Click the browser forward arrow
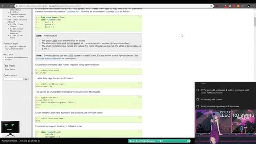The width and height of the screenshot is (256, 144). pyautogui.click(x=7, y=6)
